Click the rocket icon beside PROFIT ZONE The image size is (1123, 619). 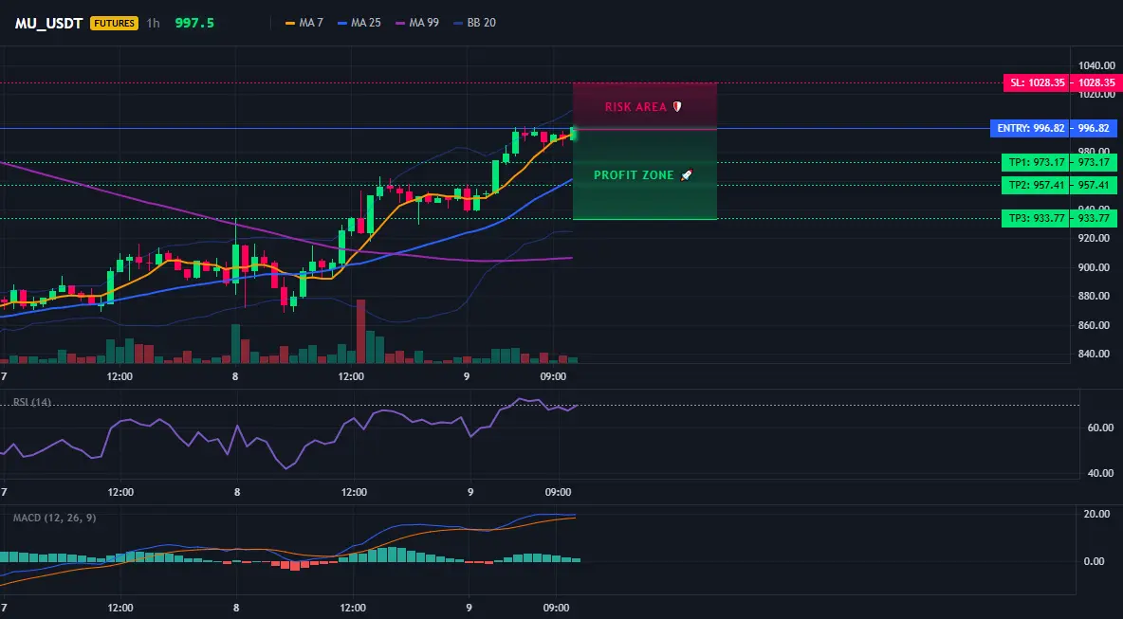(686, 175)
